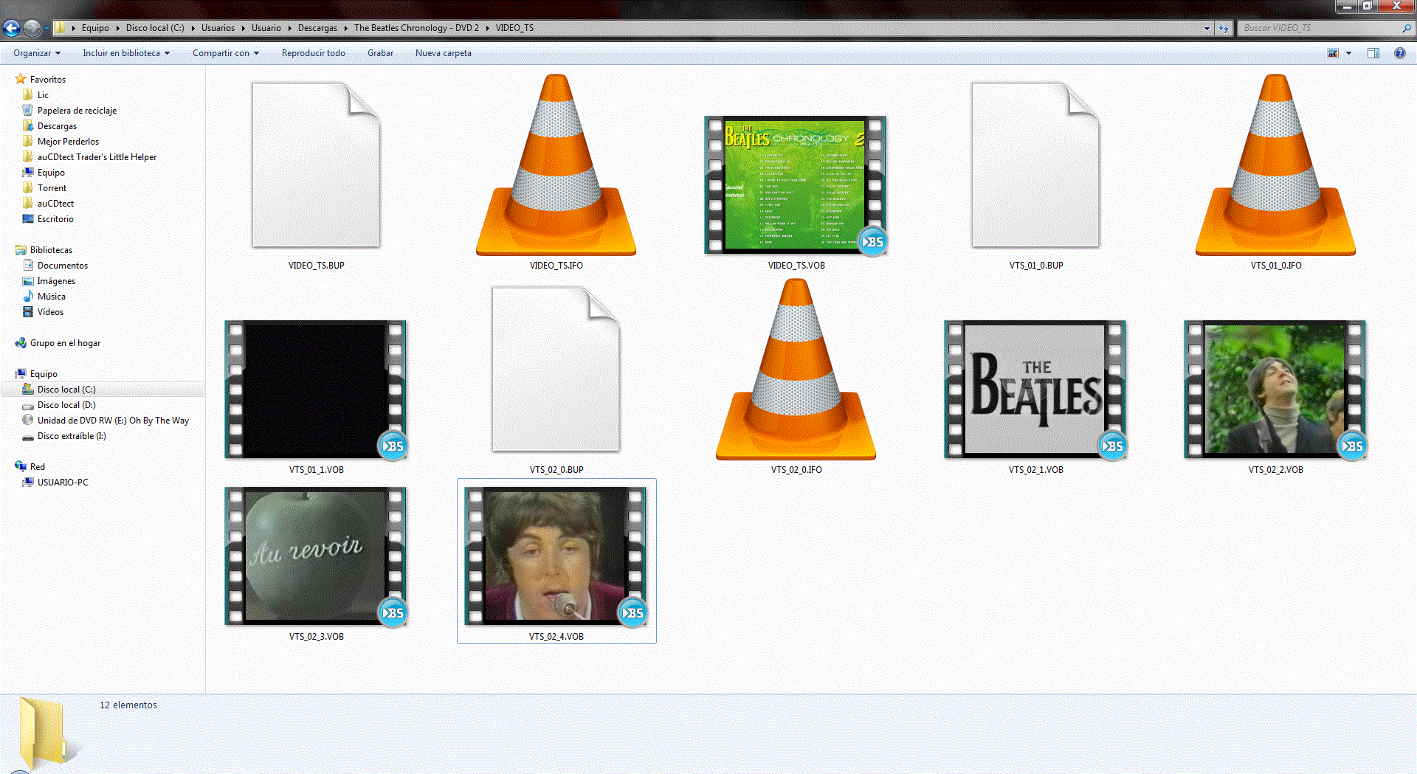Open the Organizar dropdown menu
Screen dimensions: 1417x774
tap(37, 53)
